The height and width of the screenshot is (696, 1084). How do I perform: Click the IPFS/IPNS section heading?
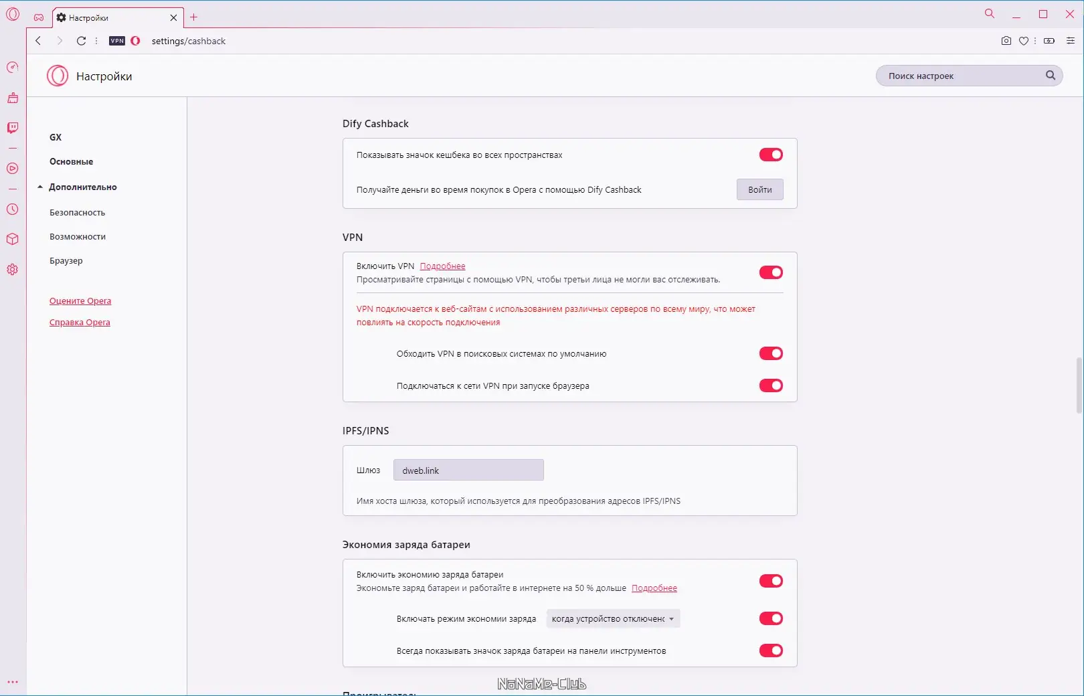tap(365, 431)
